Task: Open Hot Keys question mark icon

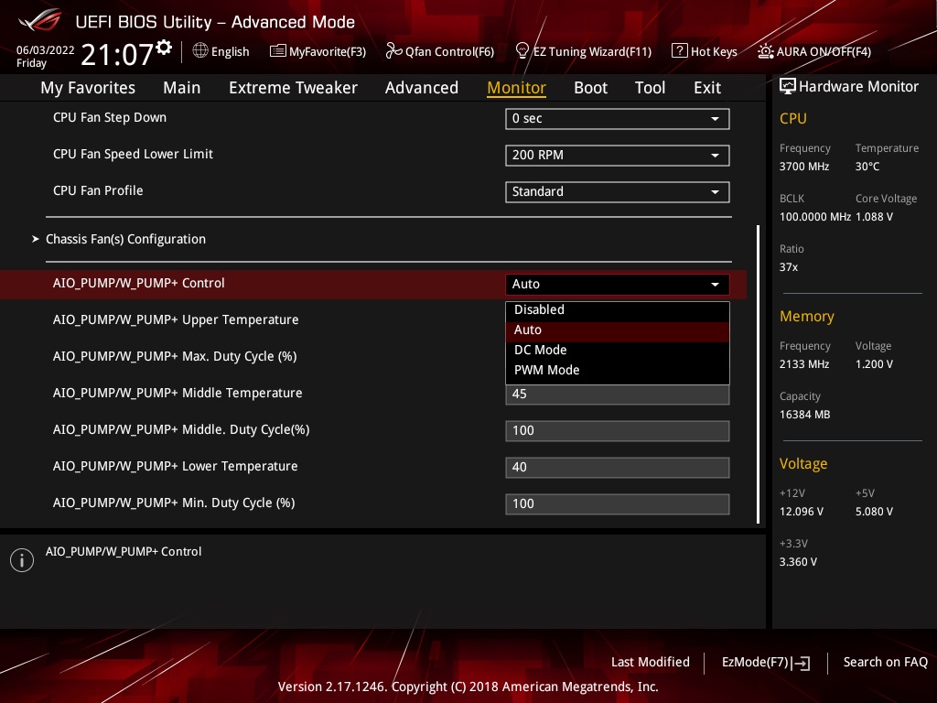Action: point(680,51)
